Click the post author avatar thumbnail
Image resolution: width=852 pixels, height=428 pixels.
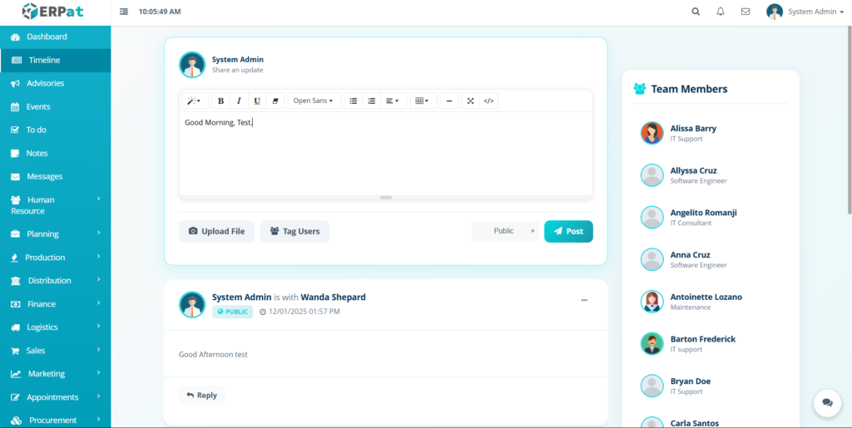[x=192, y=304]
